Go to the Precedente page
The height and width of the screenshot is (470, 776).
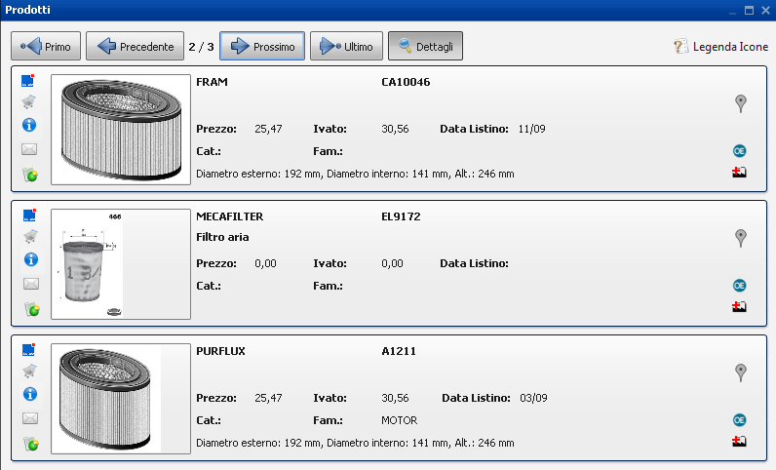click(135, 46)
